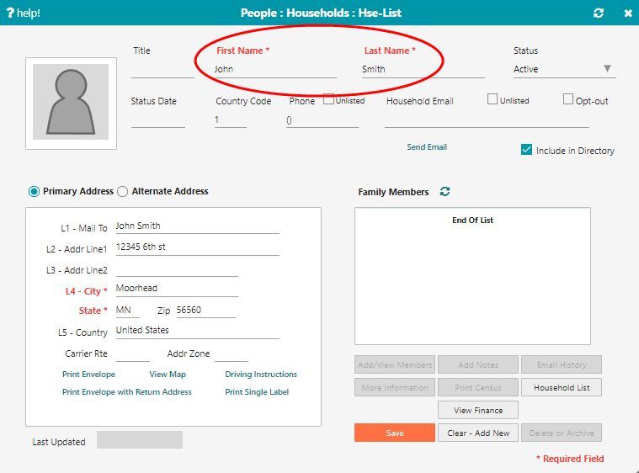Click the L1 Mail To field
This screenshot has height=473, width=639.
point(197,226)
